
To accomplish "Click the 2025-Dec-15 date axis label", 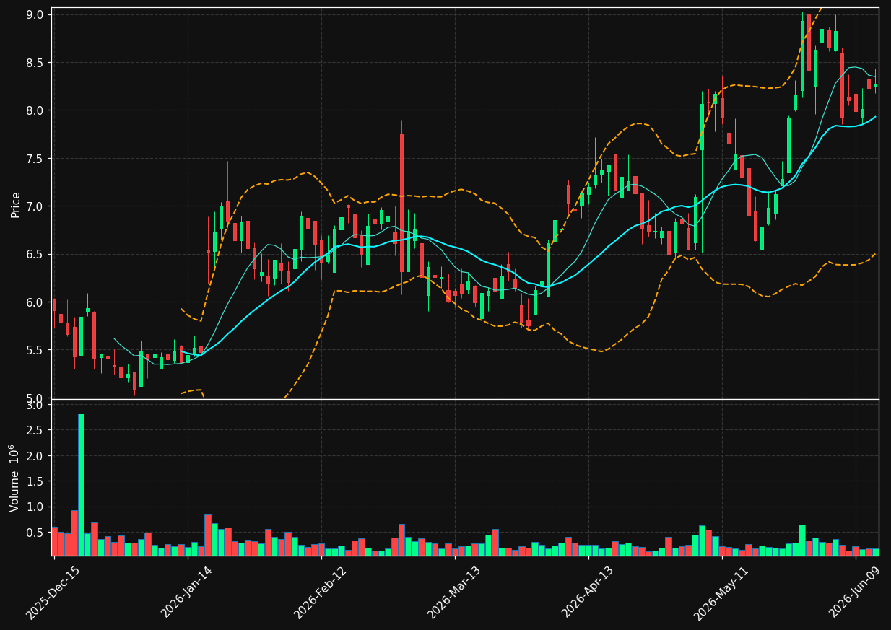I will (53, 592).
